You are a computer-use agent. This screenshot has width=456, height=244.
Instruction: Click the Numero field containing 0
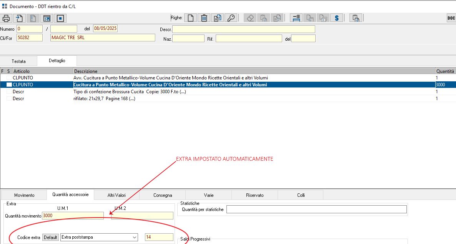[30, 29]
